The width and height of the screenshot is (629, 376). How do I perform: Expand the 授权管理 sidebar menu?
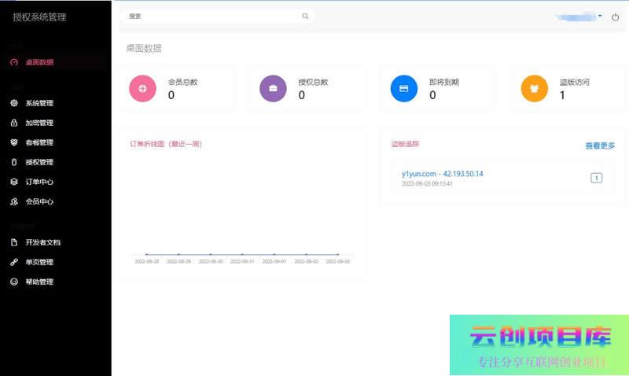pos(39,162)
